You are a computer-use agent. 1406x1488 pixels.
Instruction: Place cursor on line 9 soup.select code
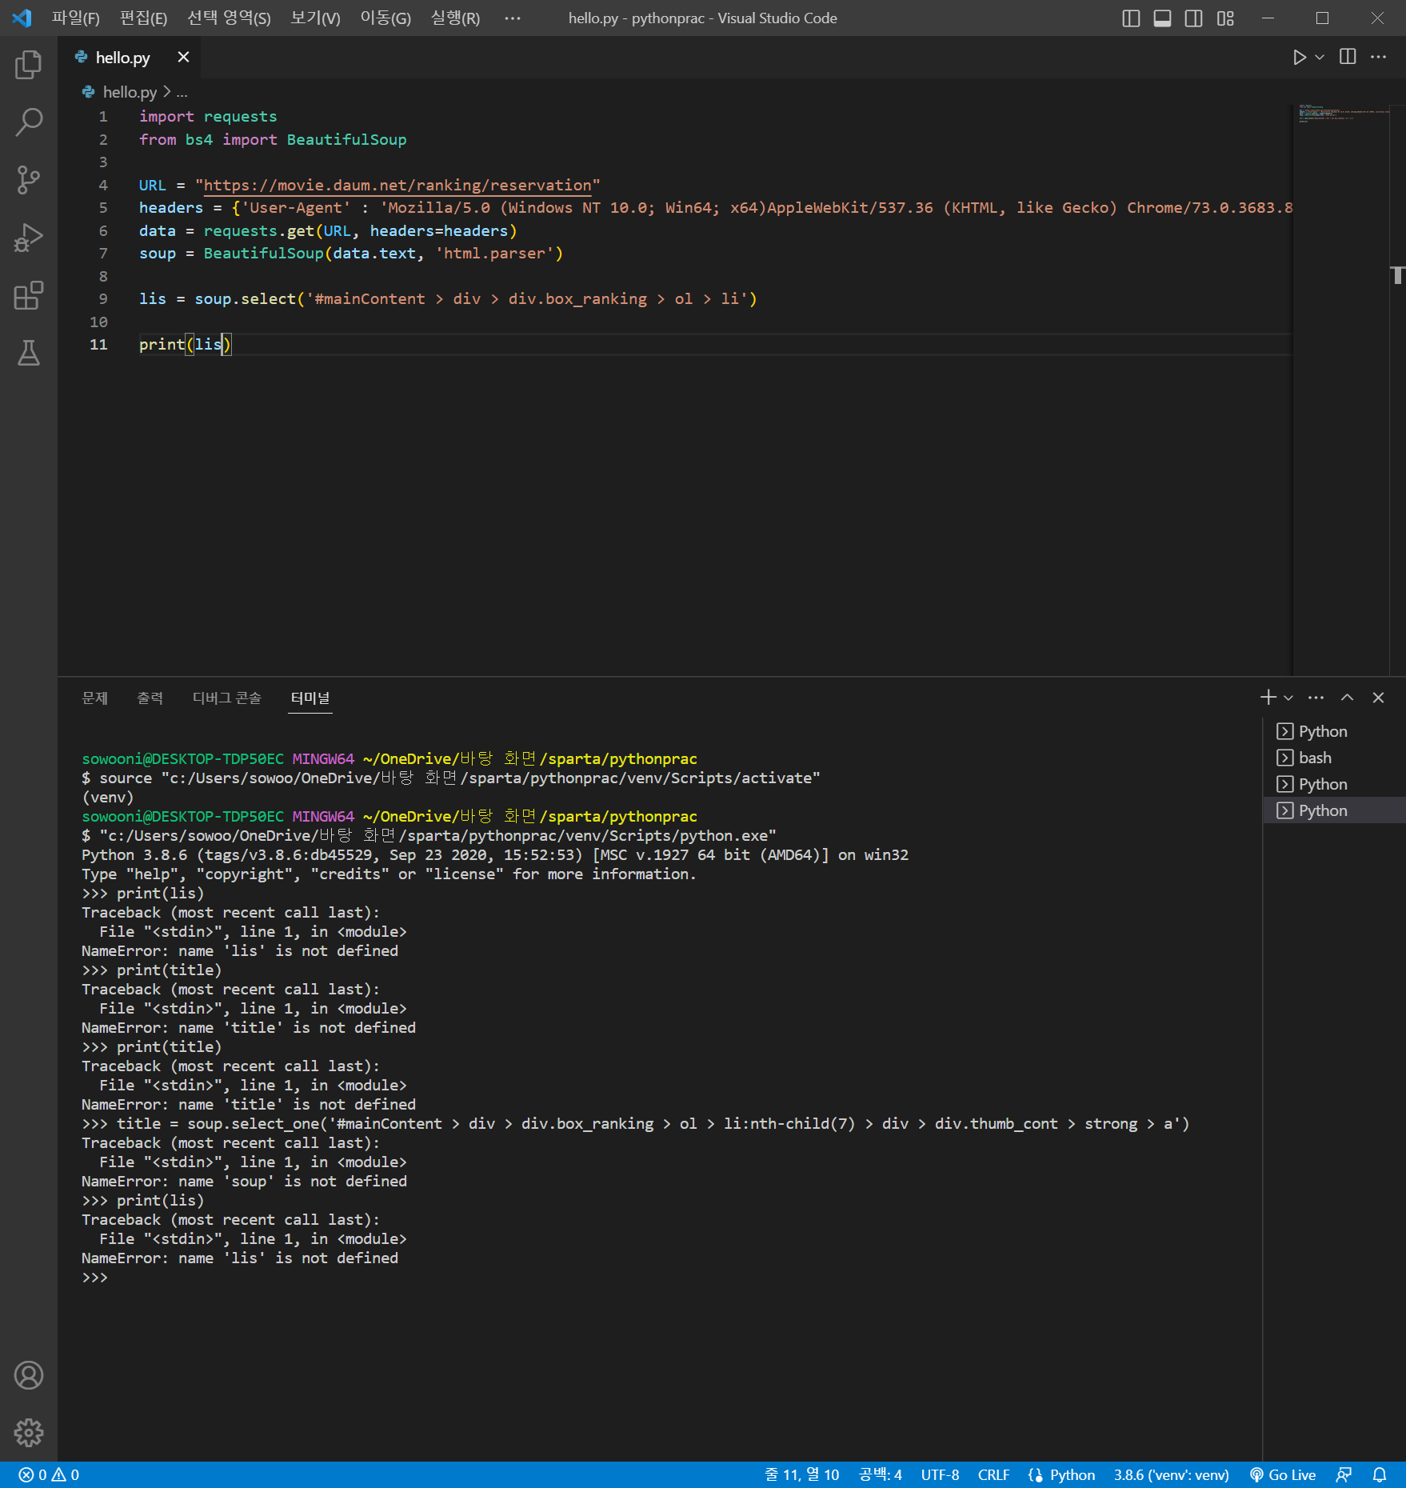448,298
